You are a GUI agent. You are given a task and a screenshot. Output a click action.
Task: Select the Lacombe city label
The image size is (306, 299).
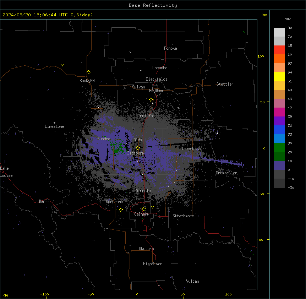(x=160, y=68)
